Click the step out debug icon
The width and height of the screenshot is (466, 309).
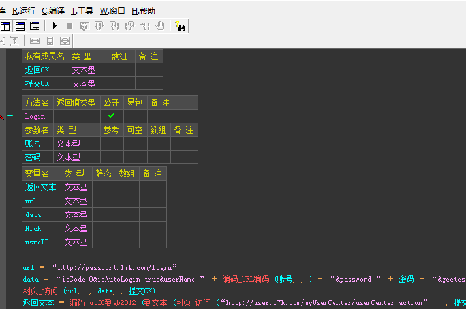click(130, 26)
